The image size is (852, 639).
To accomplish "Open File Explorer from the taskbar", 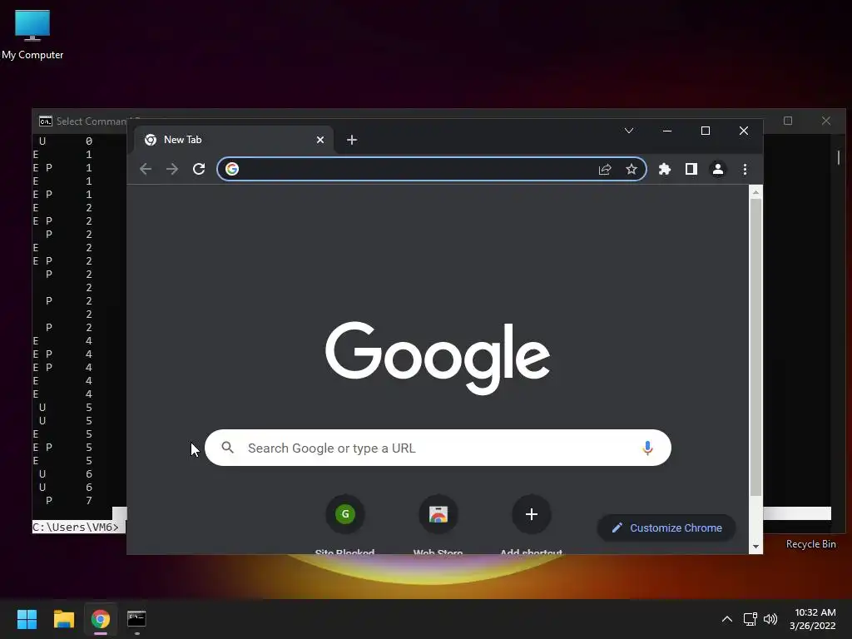I will pos(63,619).
